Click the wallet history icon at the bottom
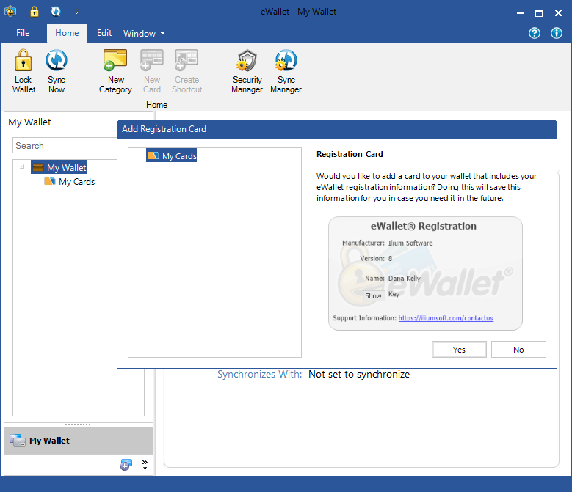This screenshot has height=492, width=572. (x=126, y=465)
